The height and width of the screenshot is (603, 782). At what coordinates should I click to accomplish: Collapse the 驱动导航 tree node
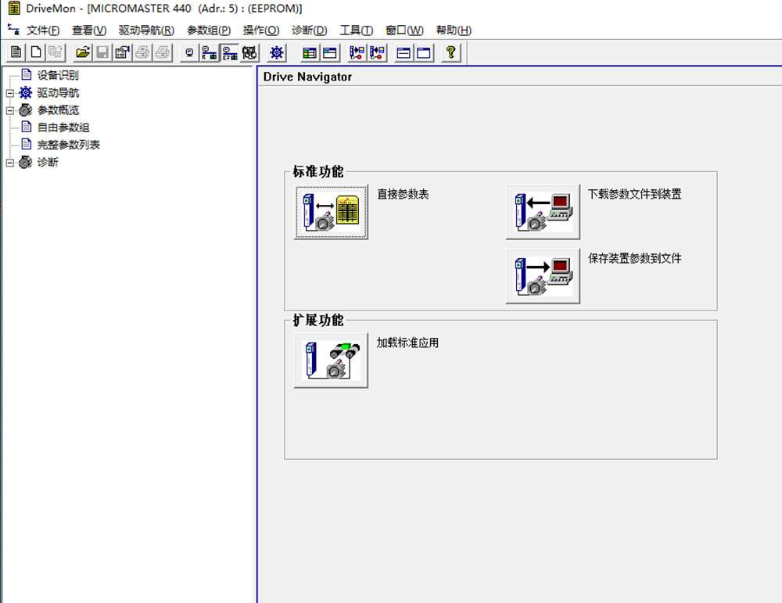pos(10,93)
